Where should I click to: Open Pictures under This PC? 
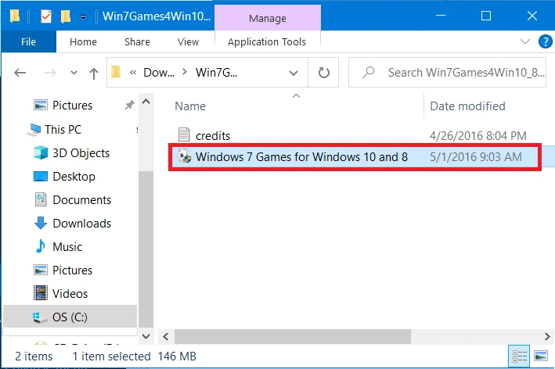(72, 270)
